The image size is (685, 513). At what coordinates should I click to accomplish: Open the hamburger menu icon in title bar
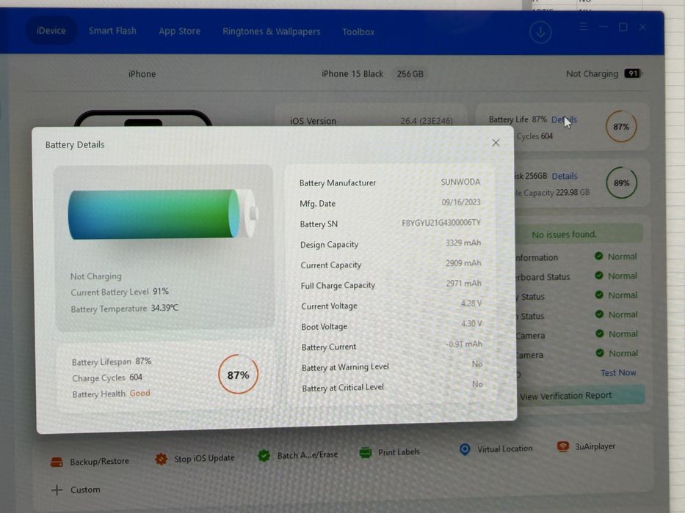pos(583,26)
